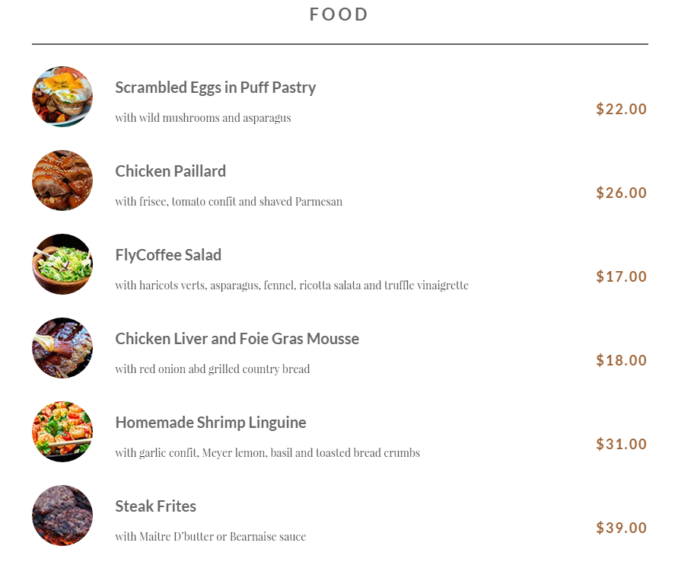675x565 pixels.
Task: Click the Scrambled Eggs in Puff Pastry title
Action: [x=215, y=88]
